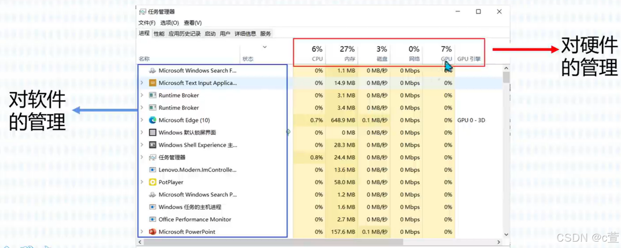Open the 选项(O) menu
Viewport: 621px width, 248px height.
pyautogui.click(x=169, y=23)
